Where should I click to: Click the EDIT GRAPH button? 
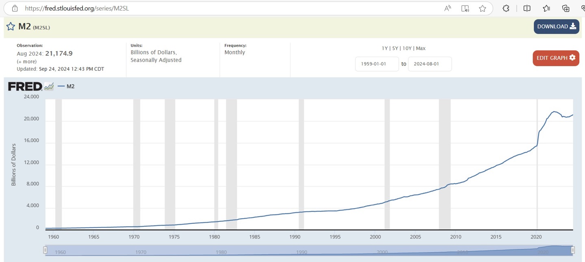tap(555, 58)
